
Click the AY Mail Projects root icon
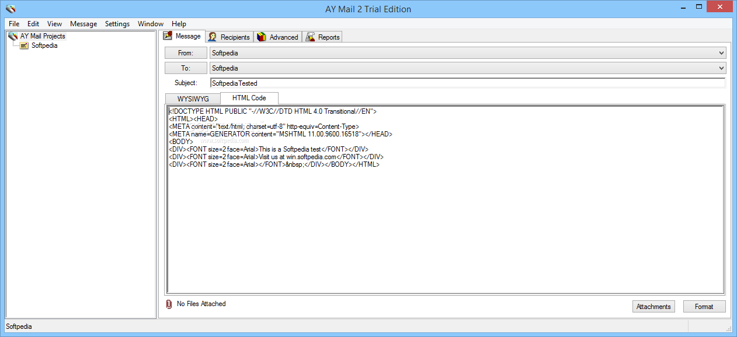tap(13, 36)
